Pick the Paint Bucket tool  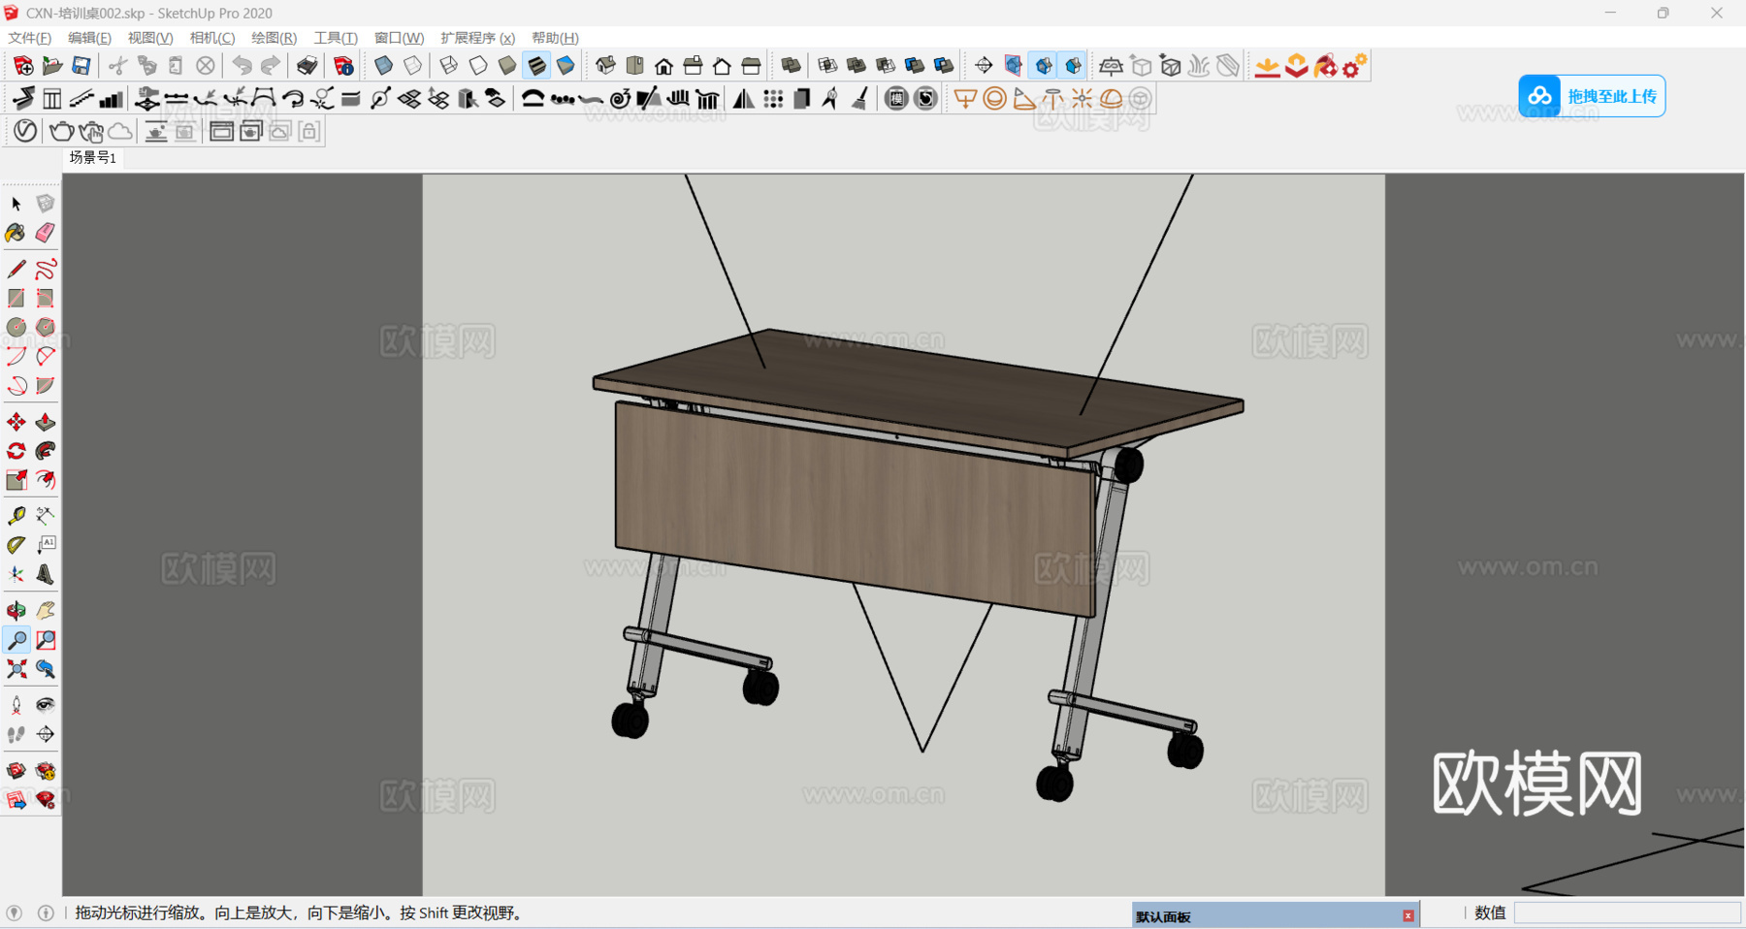(x=16, y=233)
